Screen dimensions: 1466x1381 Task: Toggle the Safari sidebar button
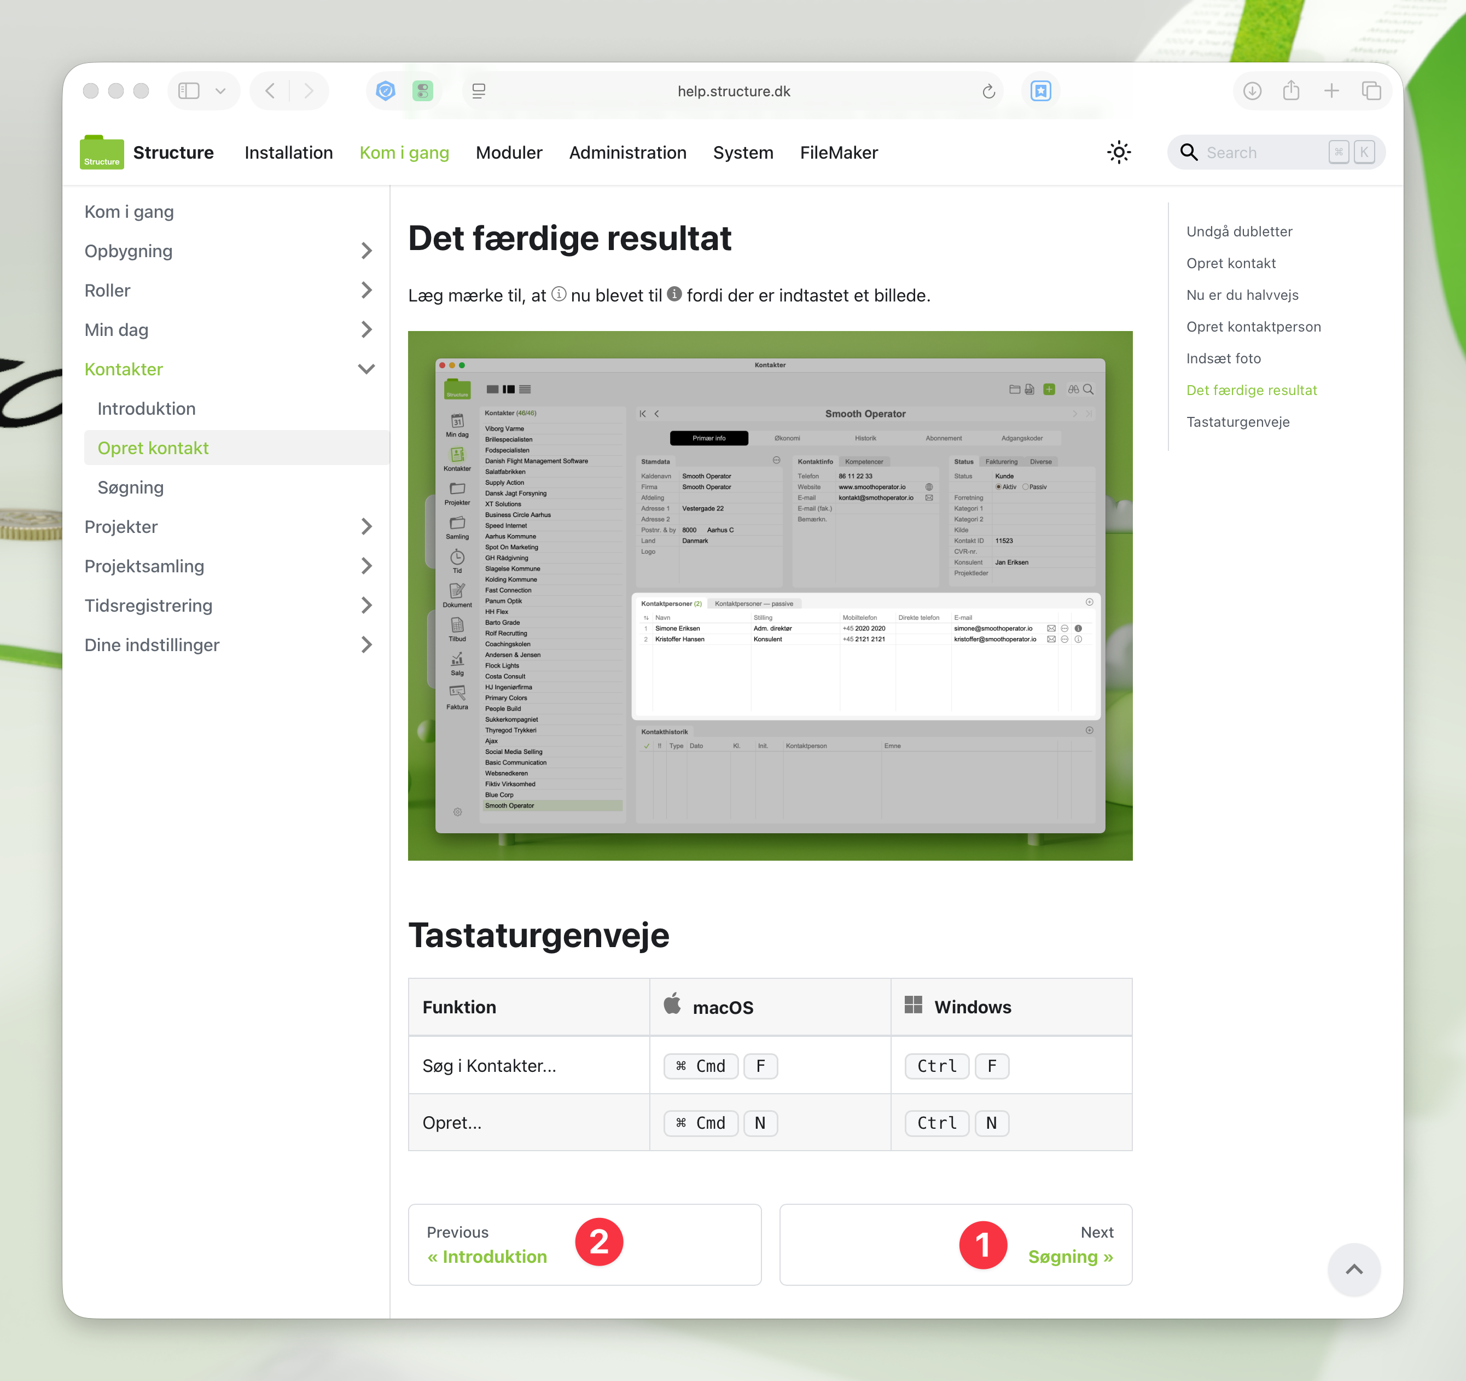(189, 91)
